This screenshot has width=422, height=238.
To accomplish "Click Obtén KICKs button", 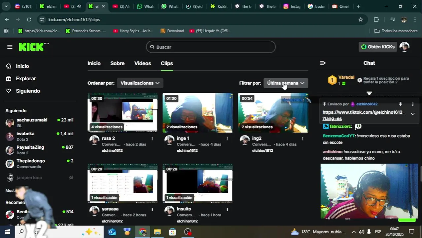I will point(378,47).
